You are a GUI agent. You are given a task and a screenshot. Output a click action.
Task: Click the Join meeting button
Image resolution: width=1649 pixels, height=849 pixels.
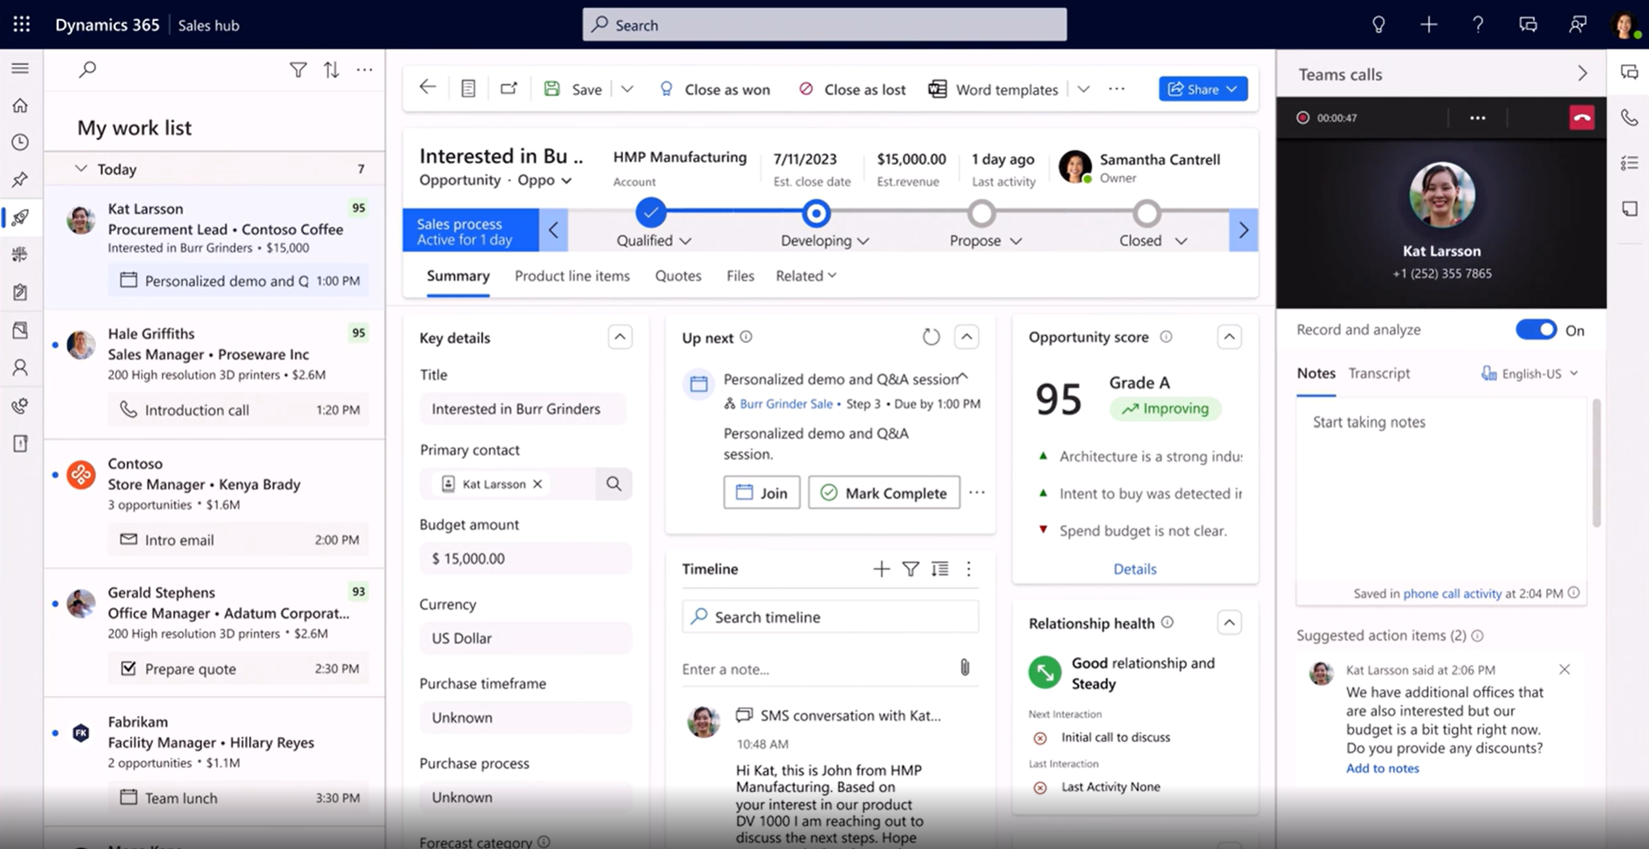pyautogui.click(x=762, y=493)
